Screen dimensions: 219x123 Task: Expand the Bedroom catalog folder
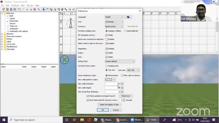[2, 34]
